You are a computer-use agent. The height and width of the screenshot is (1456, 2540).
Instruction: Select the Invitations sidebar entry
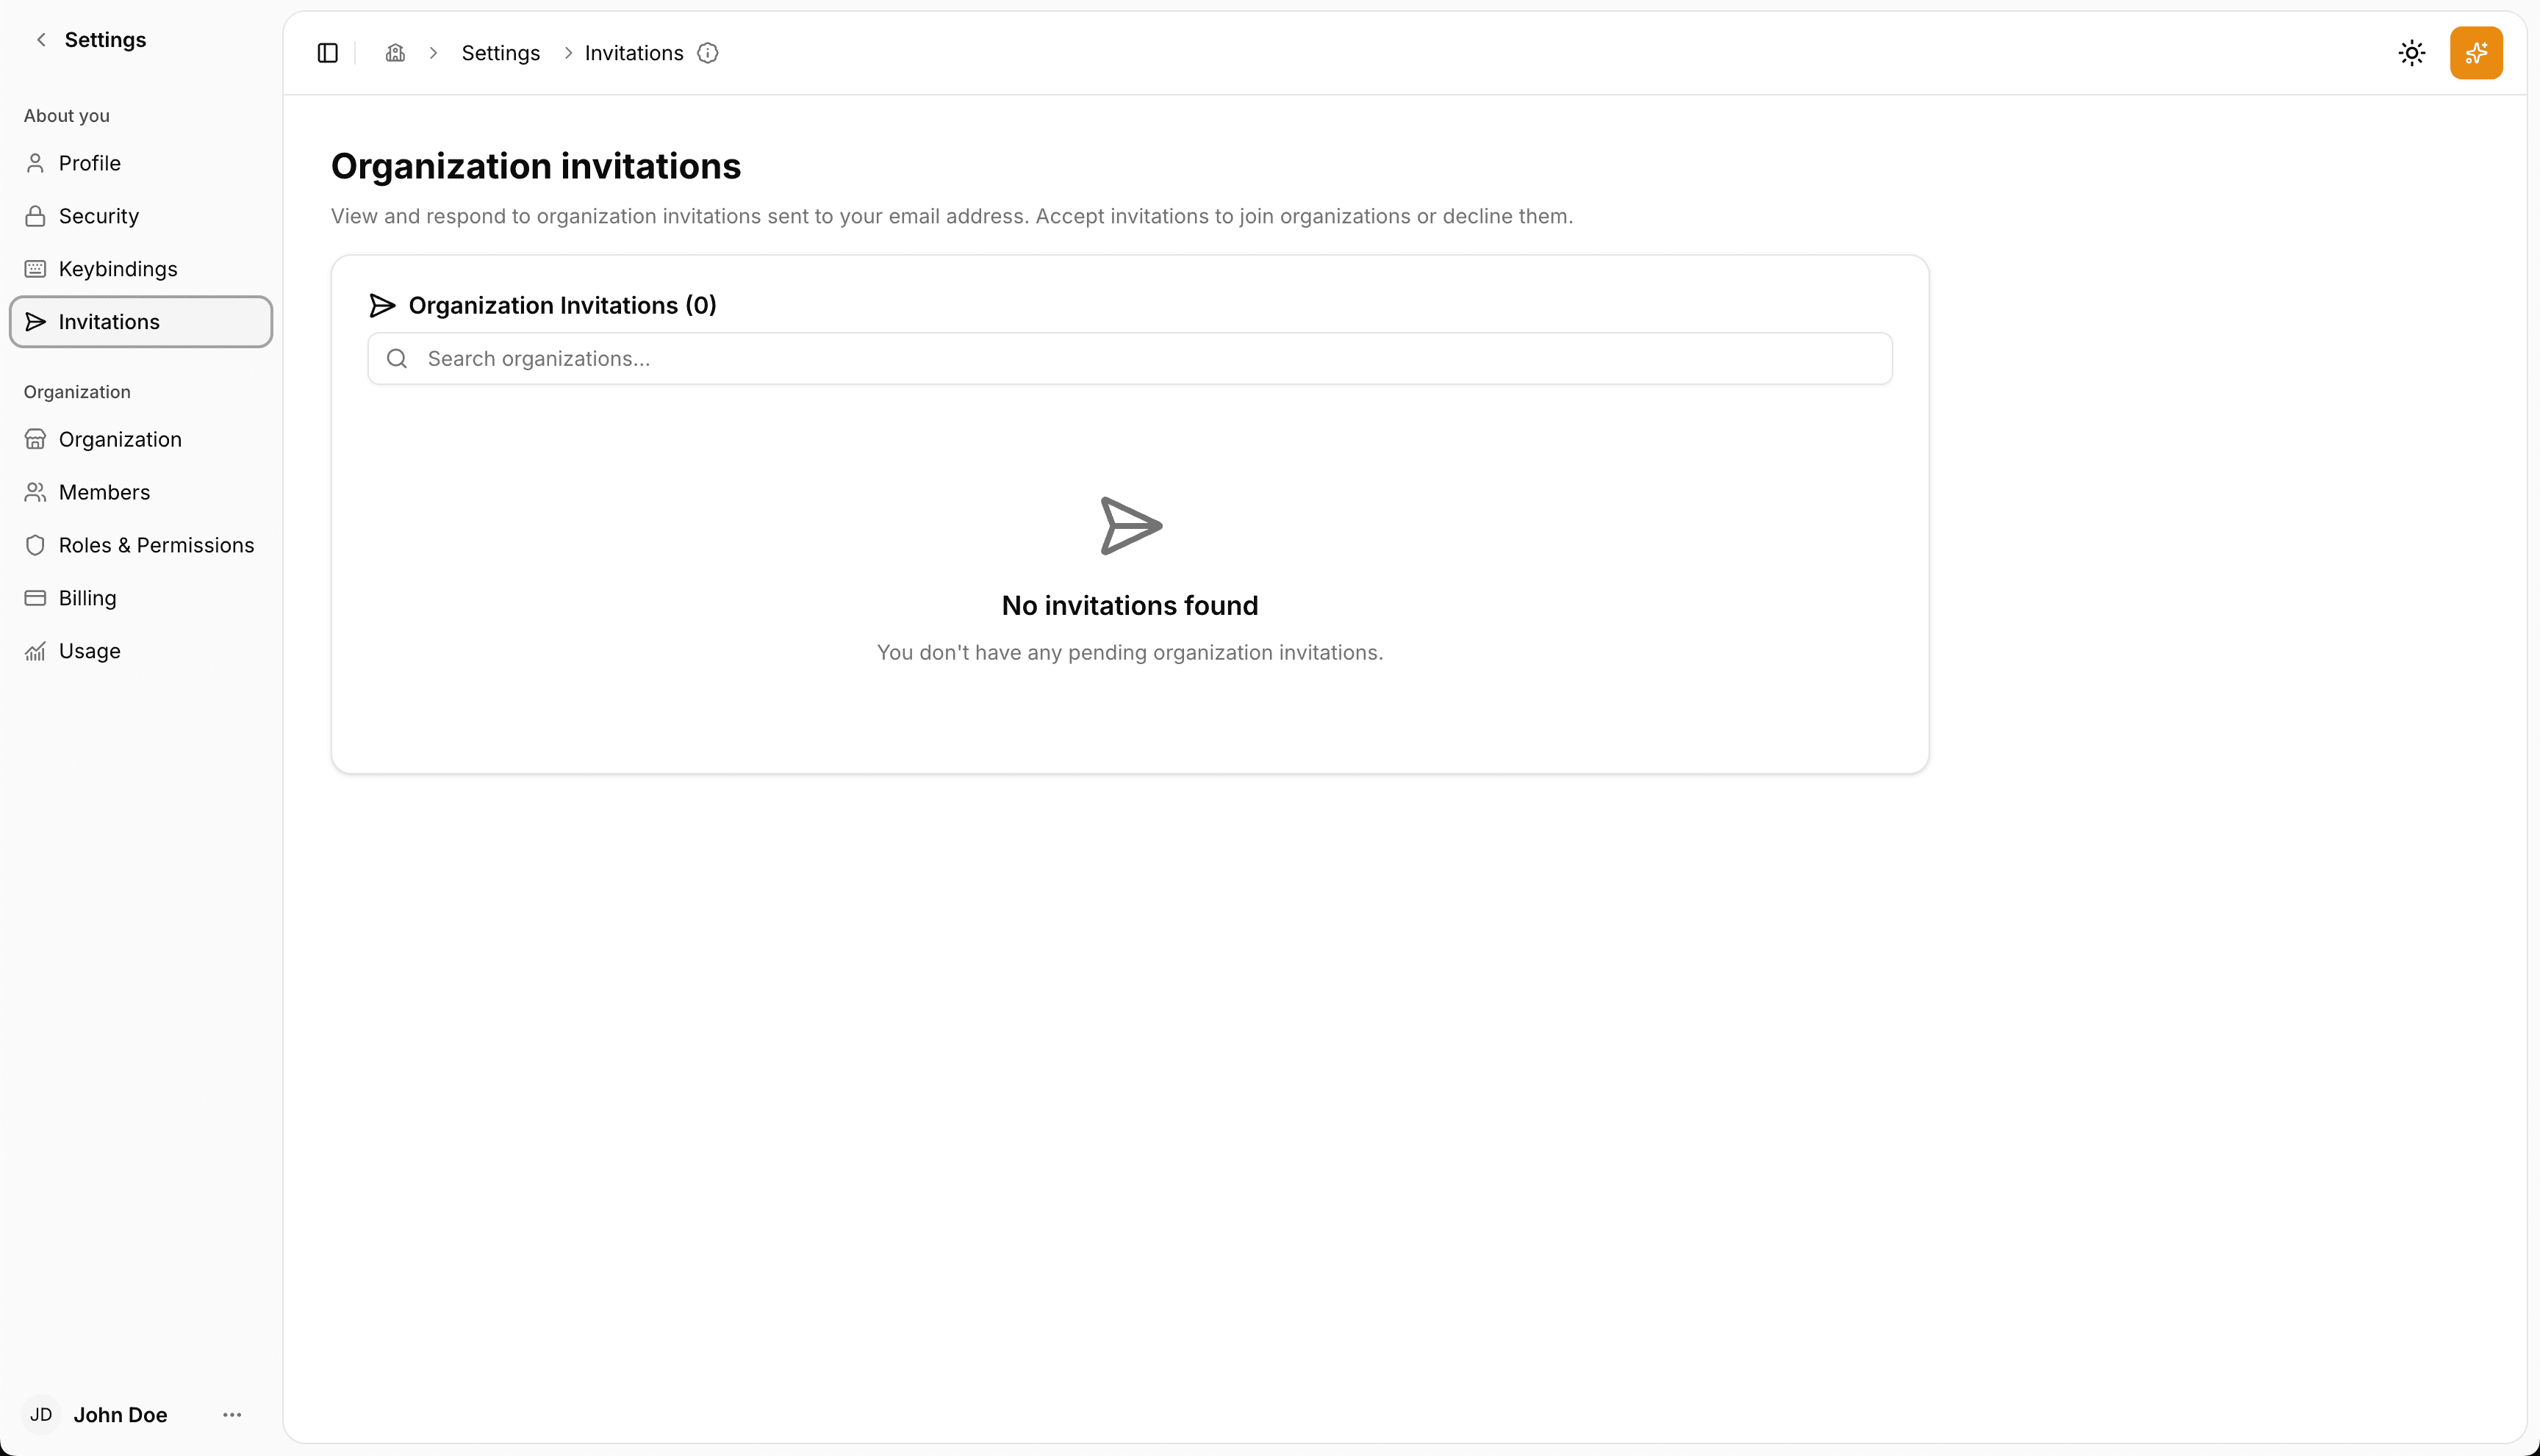pos(109,321)
